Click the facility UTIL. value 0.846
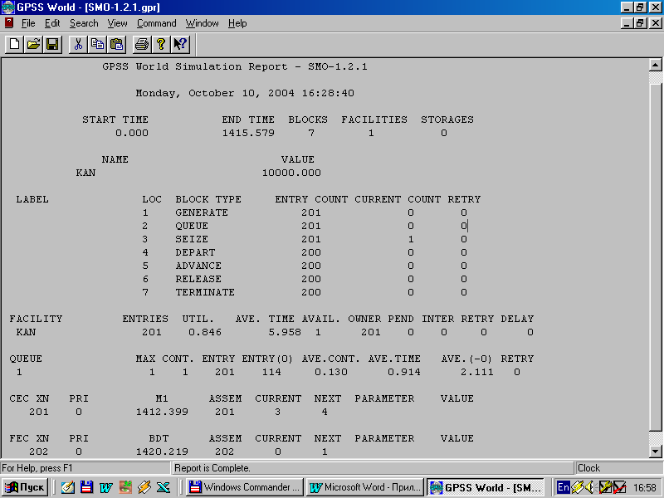 tap(205, 332)
